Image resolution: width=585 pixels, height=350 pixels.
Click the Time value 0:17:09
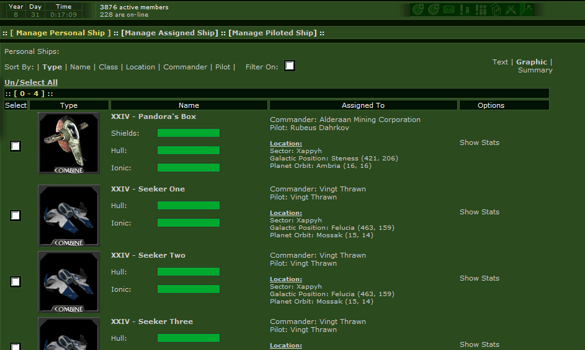[x=63, y=14]
